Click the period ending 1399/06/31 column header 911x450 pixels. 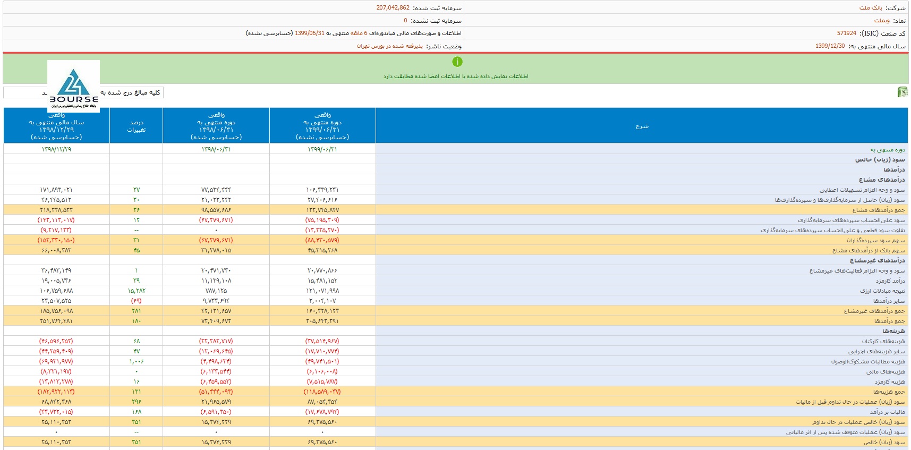pyautogui.click(x=322, y=126)
